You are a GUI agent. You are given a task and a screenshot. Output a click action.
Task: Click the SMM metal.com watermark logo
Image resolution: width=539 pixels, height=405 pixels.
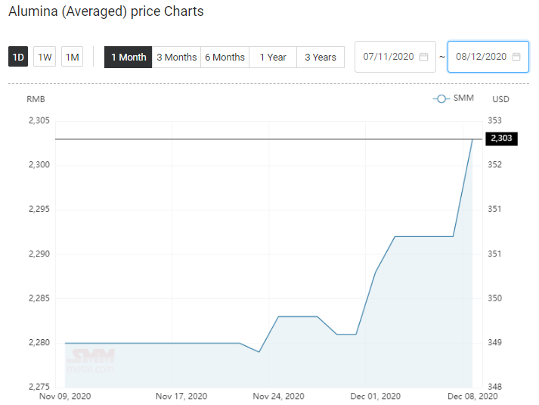coord(91,361)
